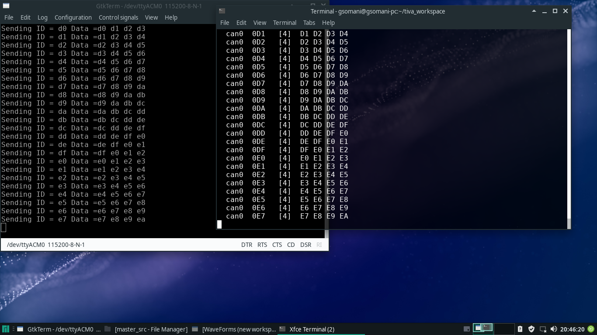
Task: Toggle the DTR signal indicator
Action: point(246,245)
